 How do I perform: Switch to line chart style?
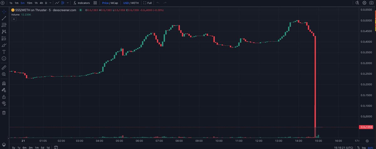point(57,3)
